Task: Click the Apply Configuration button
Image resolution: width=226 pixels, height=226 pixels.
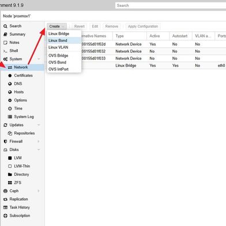Action: coord(143,27)
